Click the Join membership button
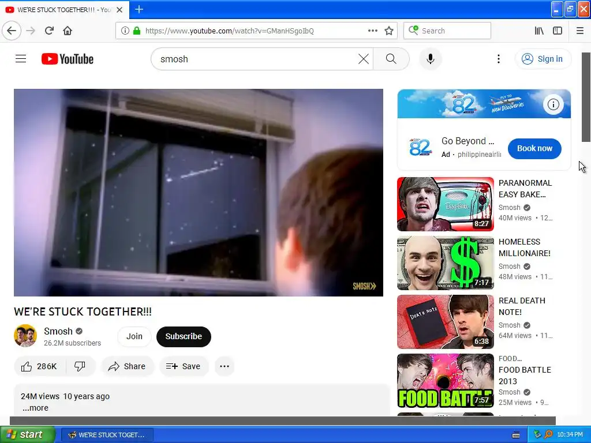The width and height of the screenshot is (591, 443). tap(134, 336)
